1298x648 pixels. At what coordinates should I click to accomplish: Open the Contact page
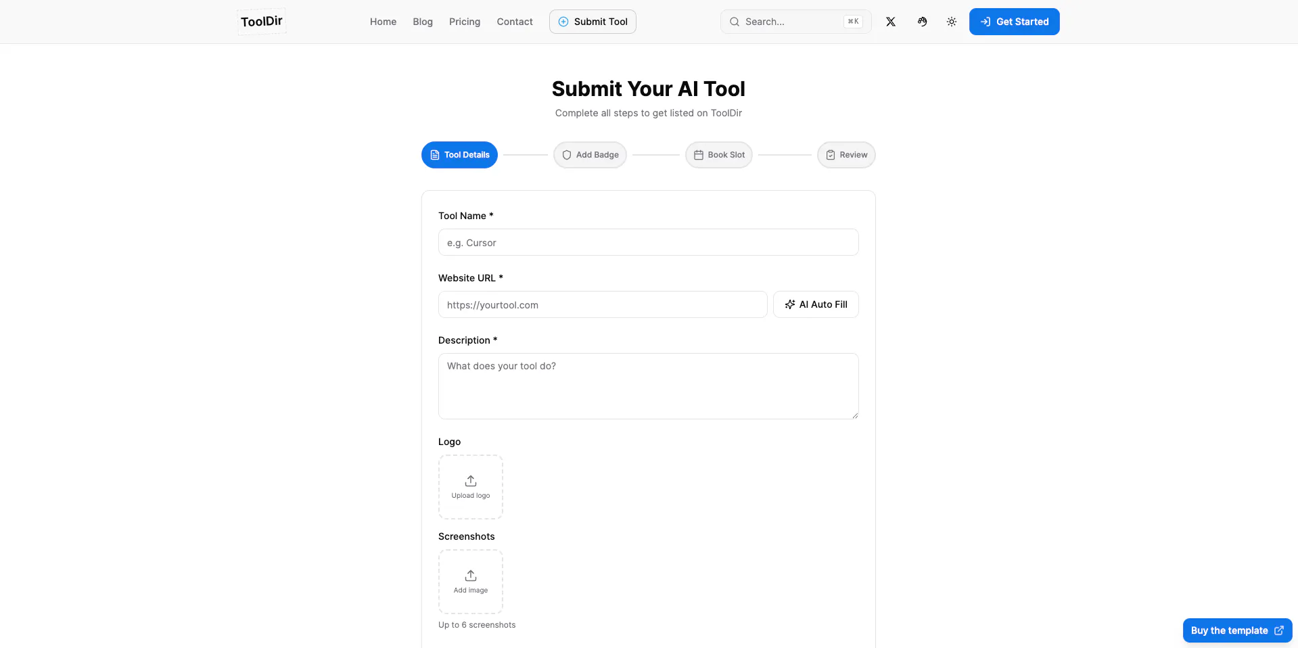click(x=515, y=22)
